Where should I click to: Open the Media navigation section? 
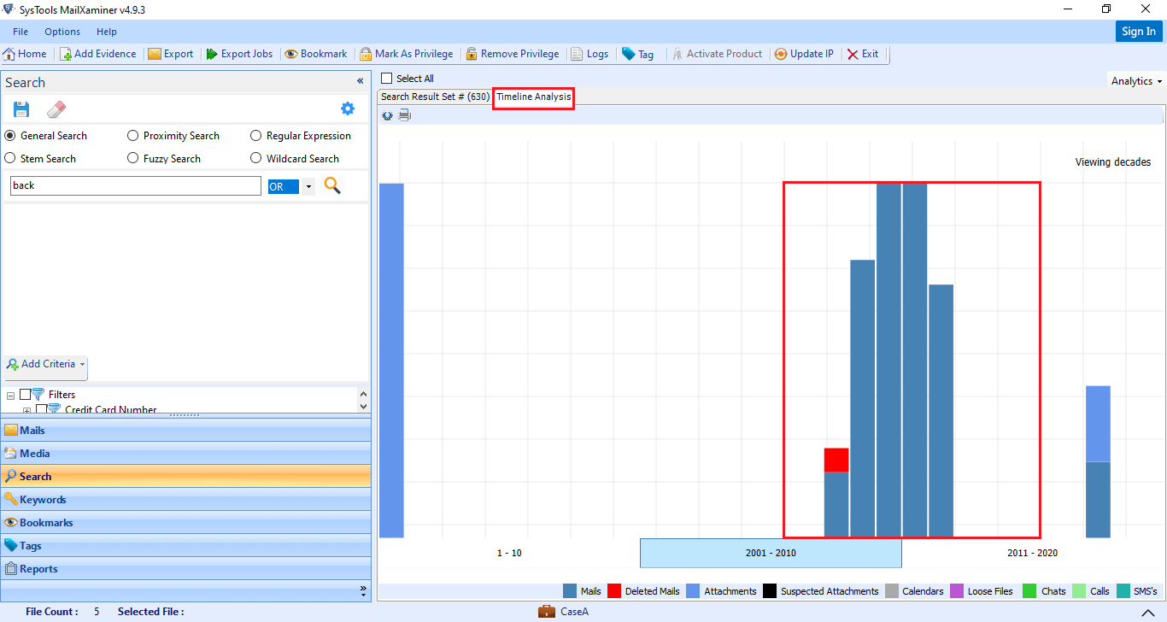click(x=185, y=454)
